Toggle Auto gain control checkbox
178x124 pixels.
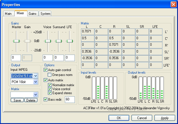(x=46, y=70)
